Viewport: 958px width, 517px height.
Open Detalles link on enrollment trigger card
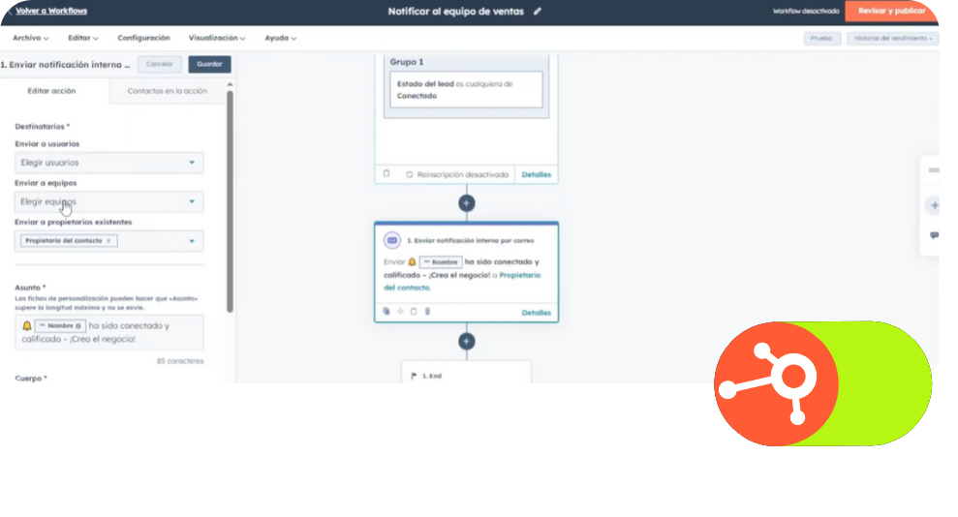(x=537, y=174)
